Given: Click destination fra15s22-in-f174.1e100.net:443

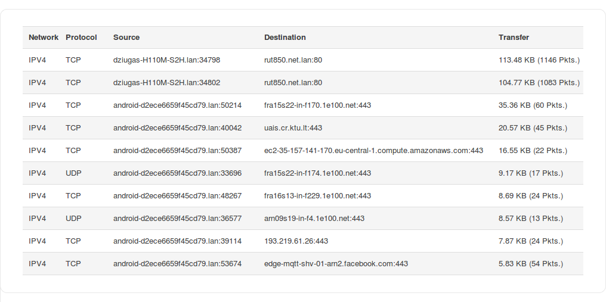Looking at the screenshot, I should [317, 173].
